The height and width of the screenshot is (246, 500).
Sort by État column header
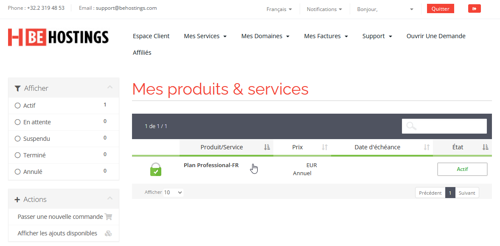tap(462, 147)
